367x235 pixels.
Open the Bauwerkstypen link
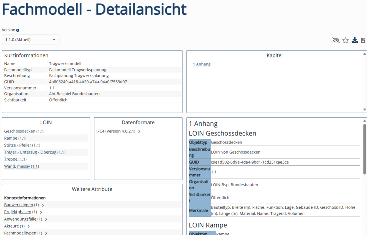[19, 205]
